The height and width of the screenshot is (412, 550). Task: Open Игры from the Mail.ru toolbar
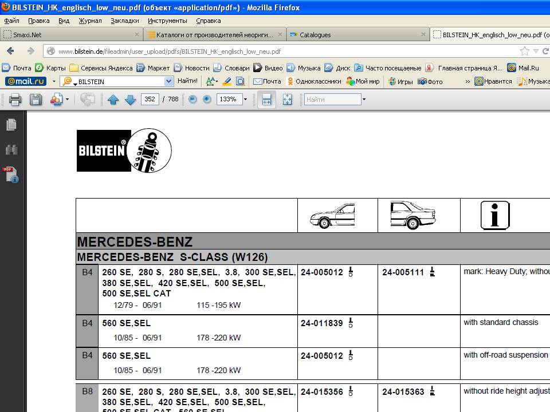tap(400, 81)
